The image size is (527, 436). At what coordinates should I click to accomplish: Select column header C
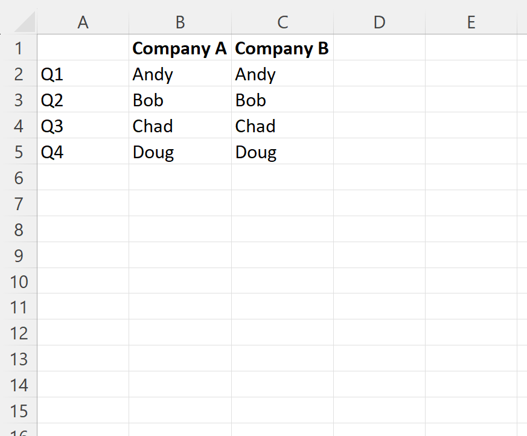282,22
